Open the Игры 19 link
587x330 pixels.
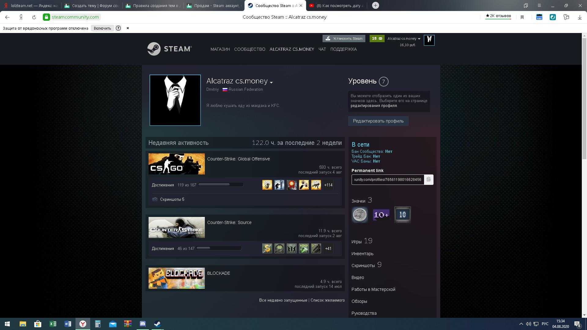pos(362,241)
